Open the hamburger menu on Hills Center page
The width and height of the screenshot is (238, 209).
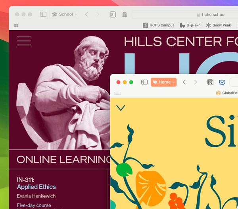coord(24,41)
